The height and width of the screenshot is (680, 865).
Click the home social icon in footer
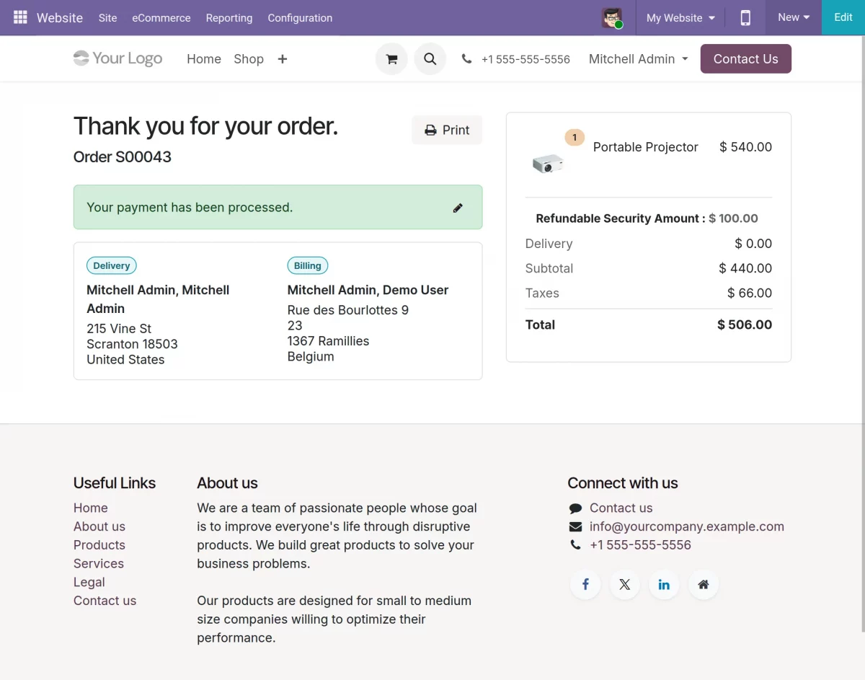coord(704,584)
